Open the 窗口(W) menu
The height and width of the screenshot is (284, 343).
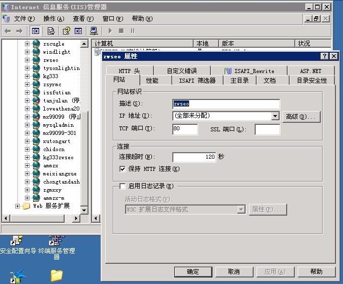(113, 19)
